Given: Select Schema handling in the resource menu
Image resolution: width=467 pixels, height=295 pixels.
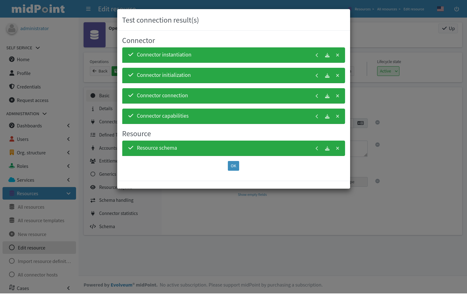Looking at the screenshot, I should click(116, 200).
